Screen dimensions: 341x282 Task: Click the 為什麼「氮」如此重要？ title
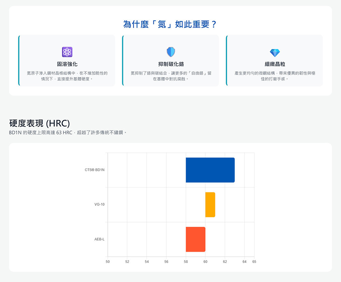coord(170,24)
